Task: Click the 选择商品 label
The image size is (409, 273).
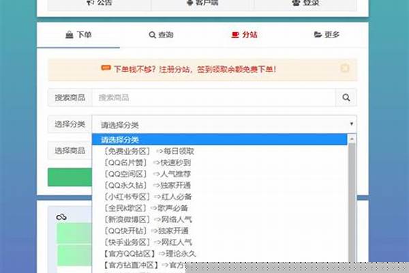Action: coord(70,150)
